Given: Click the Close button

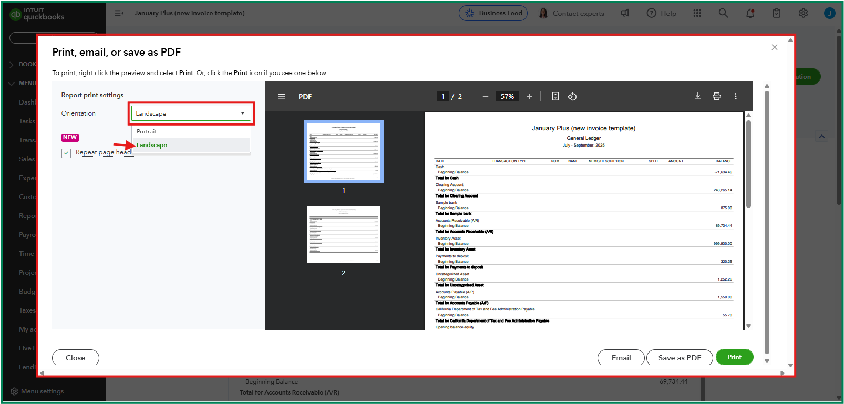Looking at the screenshot, I should [x=76, y=358].
